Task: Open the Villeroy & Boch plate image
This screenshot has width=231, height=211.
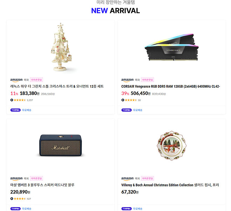Action: pyautogui.click(x=171, y=146)
